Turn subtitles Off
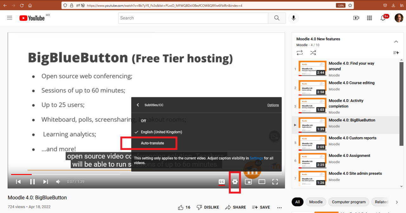The width and height of the screenshot is (406, 213). [x=143, y=120]
